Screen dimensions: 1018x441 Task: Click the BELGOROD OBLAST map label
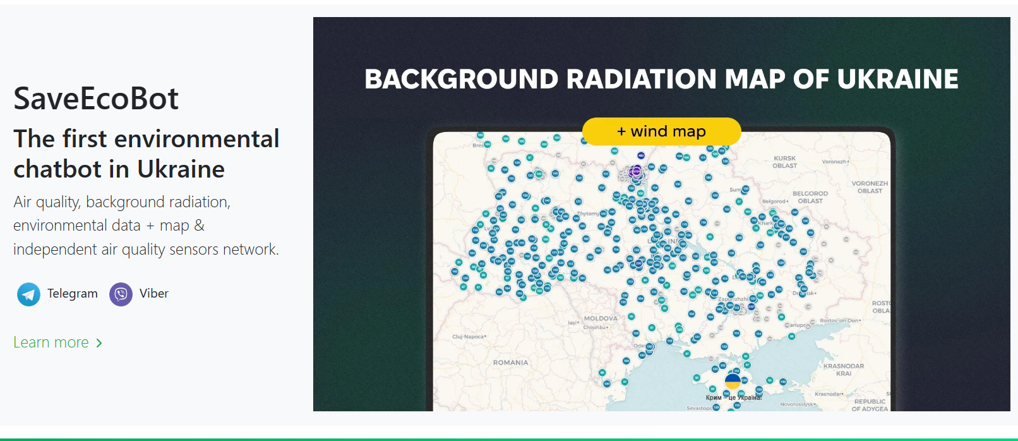[x=810, y=197]
